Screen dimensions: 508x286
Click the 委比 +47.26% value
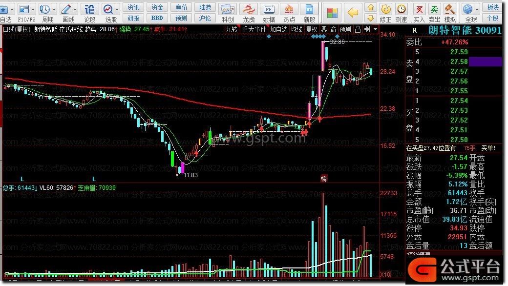pos(455,42)
